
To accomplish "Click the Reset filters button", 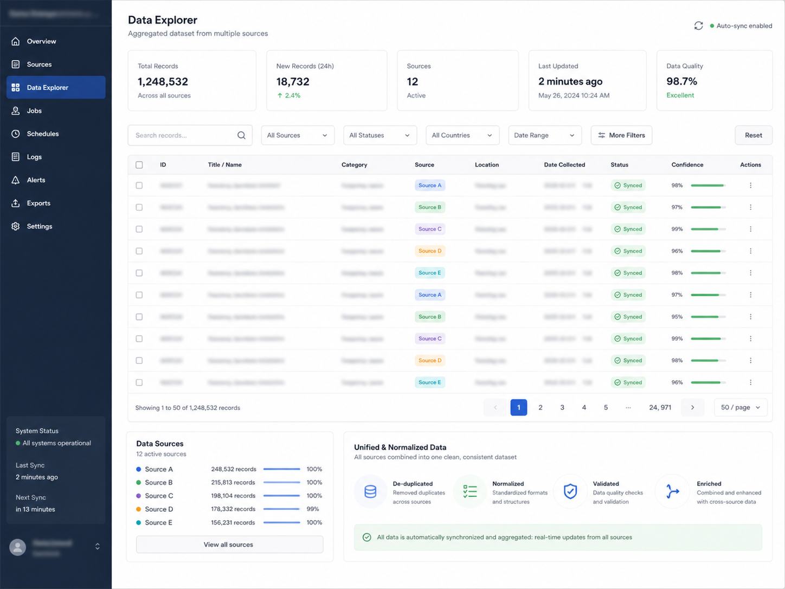I will [x=754, y=136].
